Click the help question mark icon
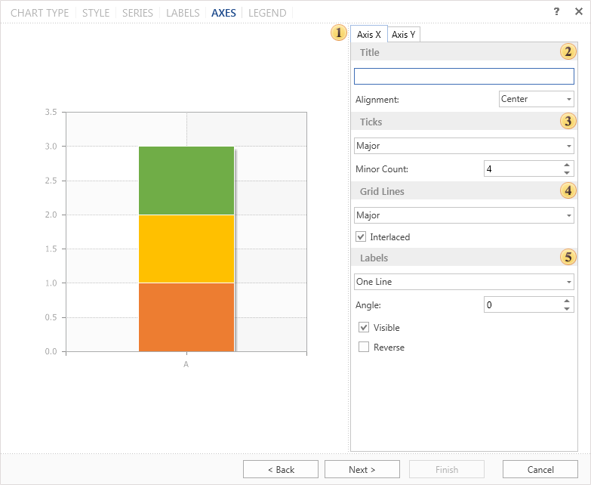The height and width of the screenshot is (485, 591). click(x=556, y=12)
